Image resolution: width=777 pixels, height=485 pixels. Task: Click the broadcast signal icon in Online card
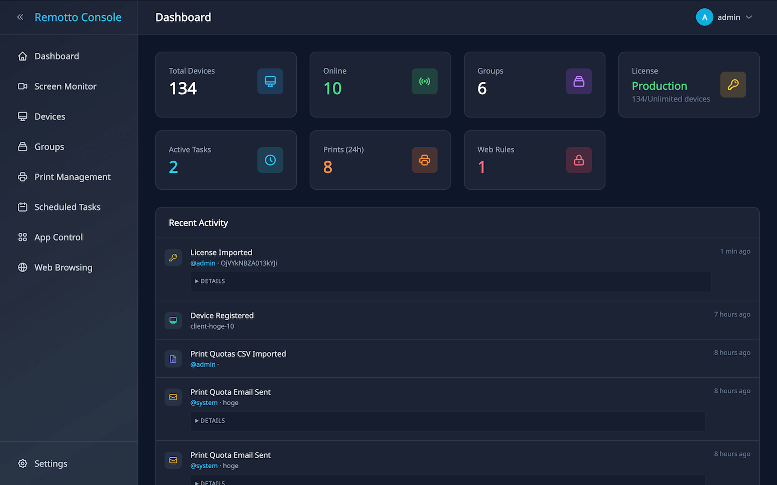point(425,81)
